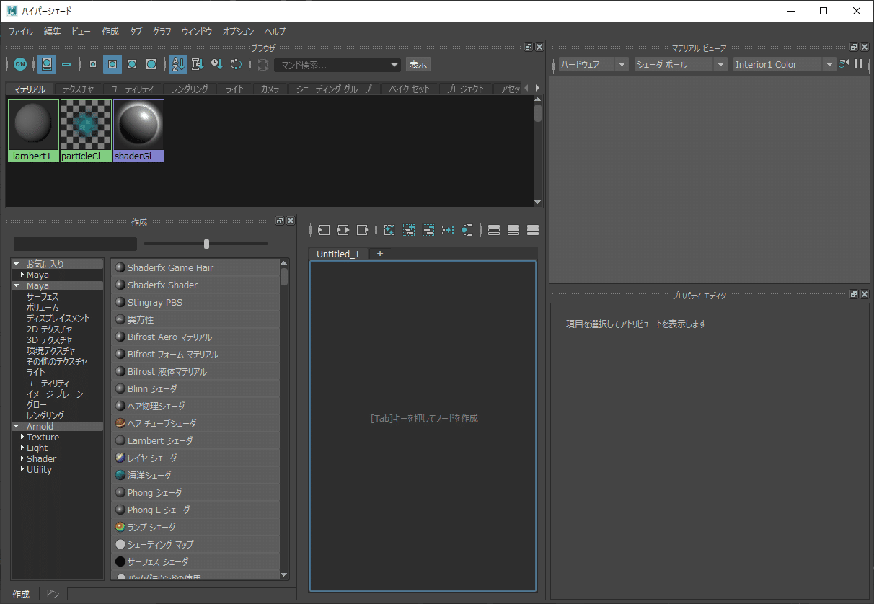
Task: Add selected nodes to graph icon
Action: pyautogui.click(x=409, y=230)
